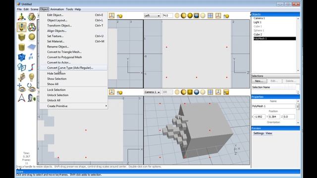Toggle render preview icon in Camera 1 toolbar
The image size is (317, 178).
(x=226, y=92)
